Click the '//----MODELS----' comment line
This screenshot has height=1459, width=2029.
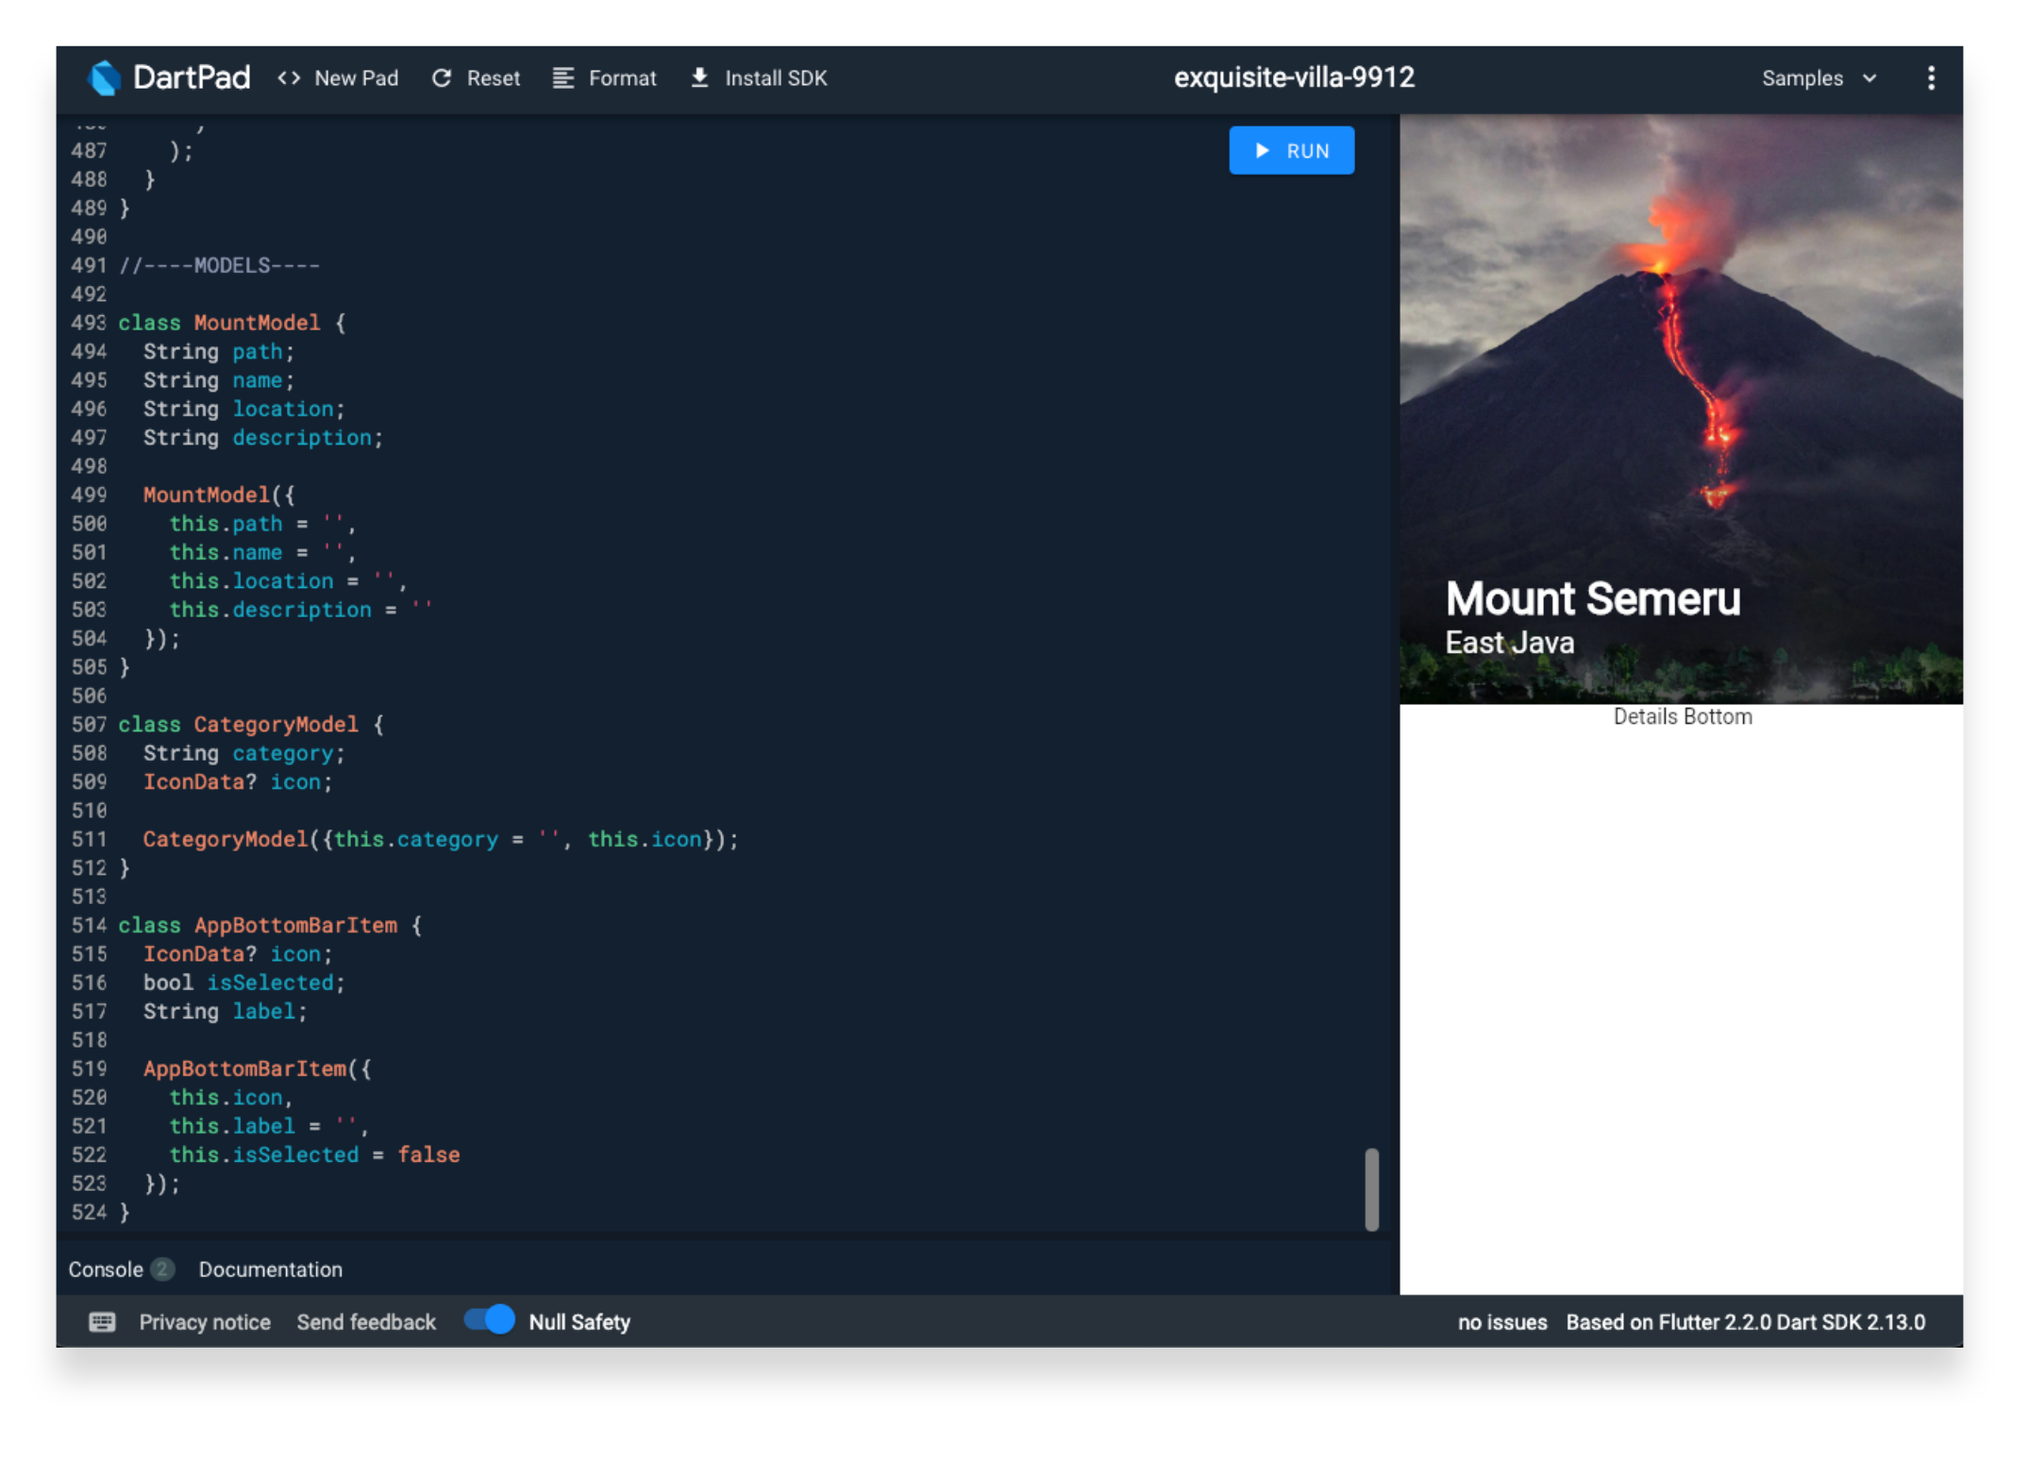click(x=219, y=265)
